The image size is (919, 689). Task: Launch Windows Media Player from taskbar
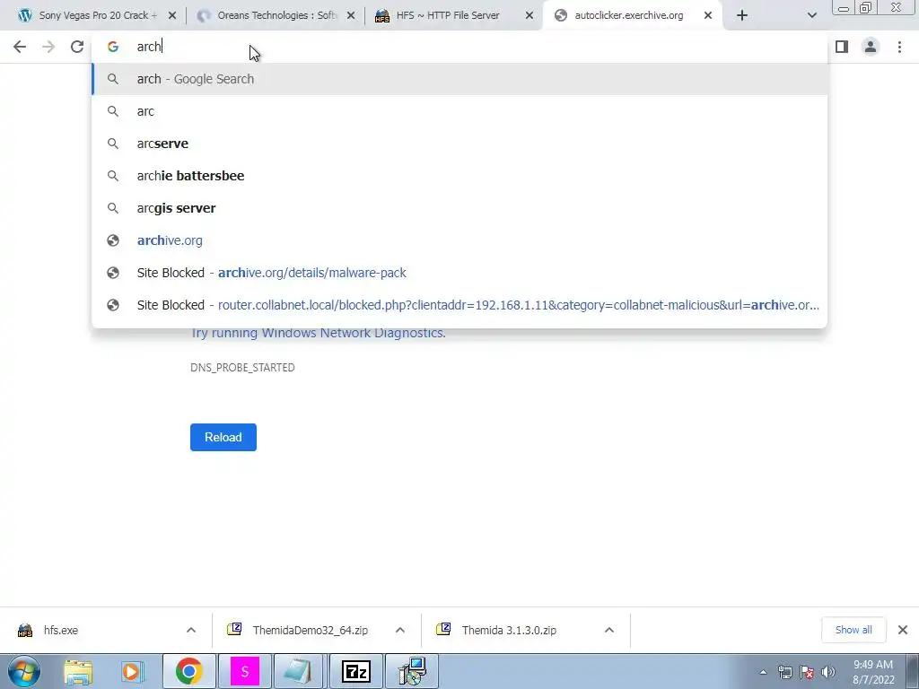tap(133, 671)
